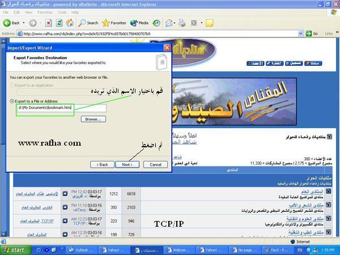Viewport: 340px width, 255px height.
Task: Click the page scrollbar down arrow at left
Action: pos(3,233)
